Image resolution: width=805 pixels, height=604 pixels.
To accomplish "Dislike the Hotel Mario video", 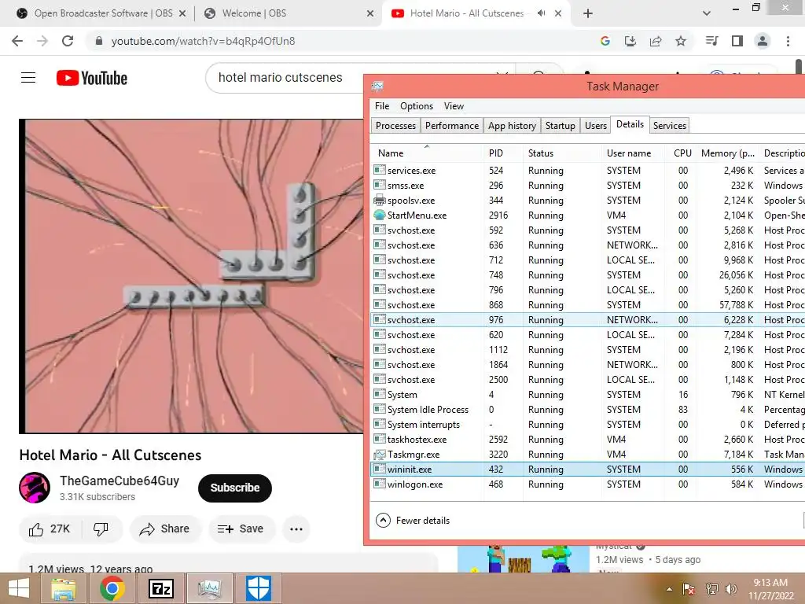I will tap(101, 529).
